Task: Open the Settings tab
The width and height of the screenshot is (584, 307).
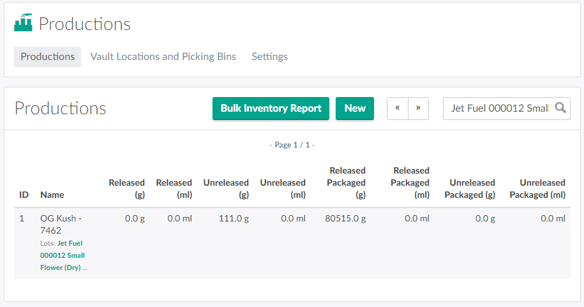Action: [269, 56]
